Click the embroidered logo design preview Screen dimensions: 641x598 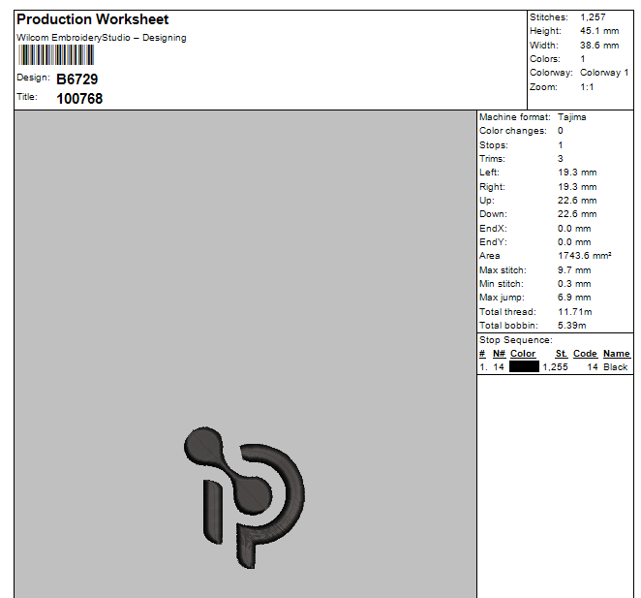tap(244, 497)
